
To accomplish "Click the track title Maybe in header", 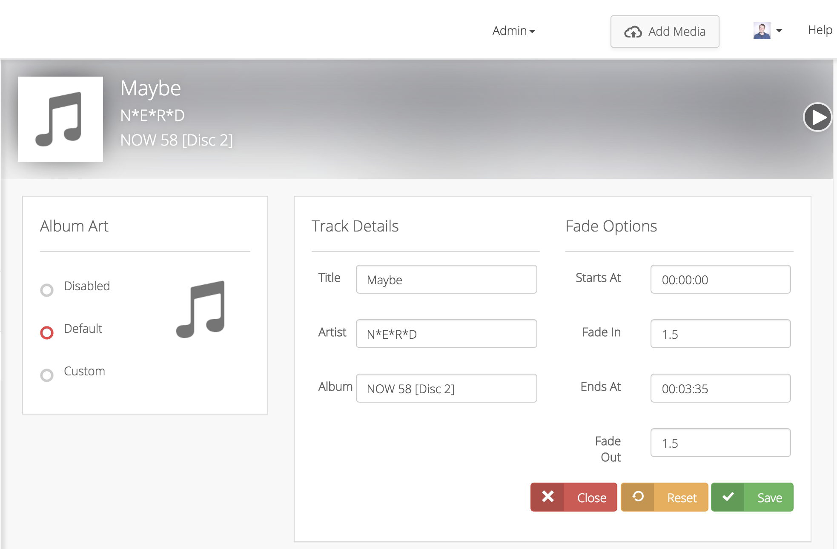I will (x=151, y=89).
